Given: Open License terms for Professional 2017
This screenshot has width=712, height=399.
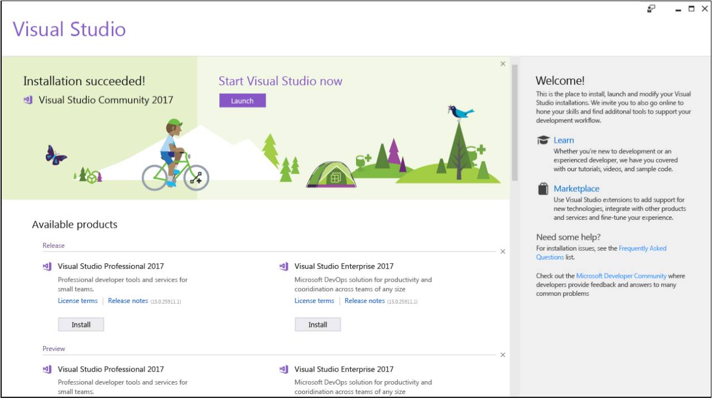Looking at the screenshot, I should point(78,301).
